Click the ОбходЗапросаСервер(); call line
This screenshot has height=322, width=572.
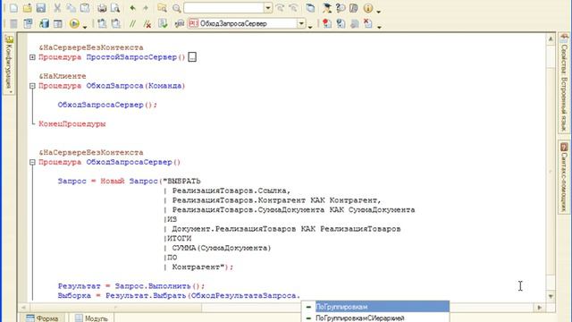pyautogui.click(x=107, y=105)
